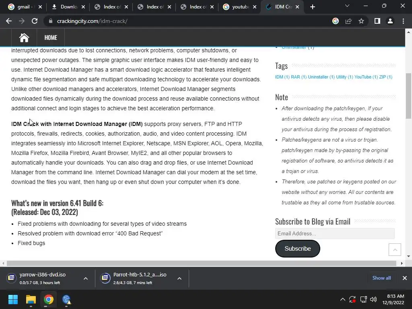Viewport: 412px width, 309px height.
Task: Bookmark this page with star icon
Action: tap(361, 21)
